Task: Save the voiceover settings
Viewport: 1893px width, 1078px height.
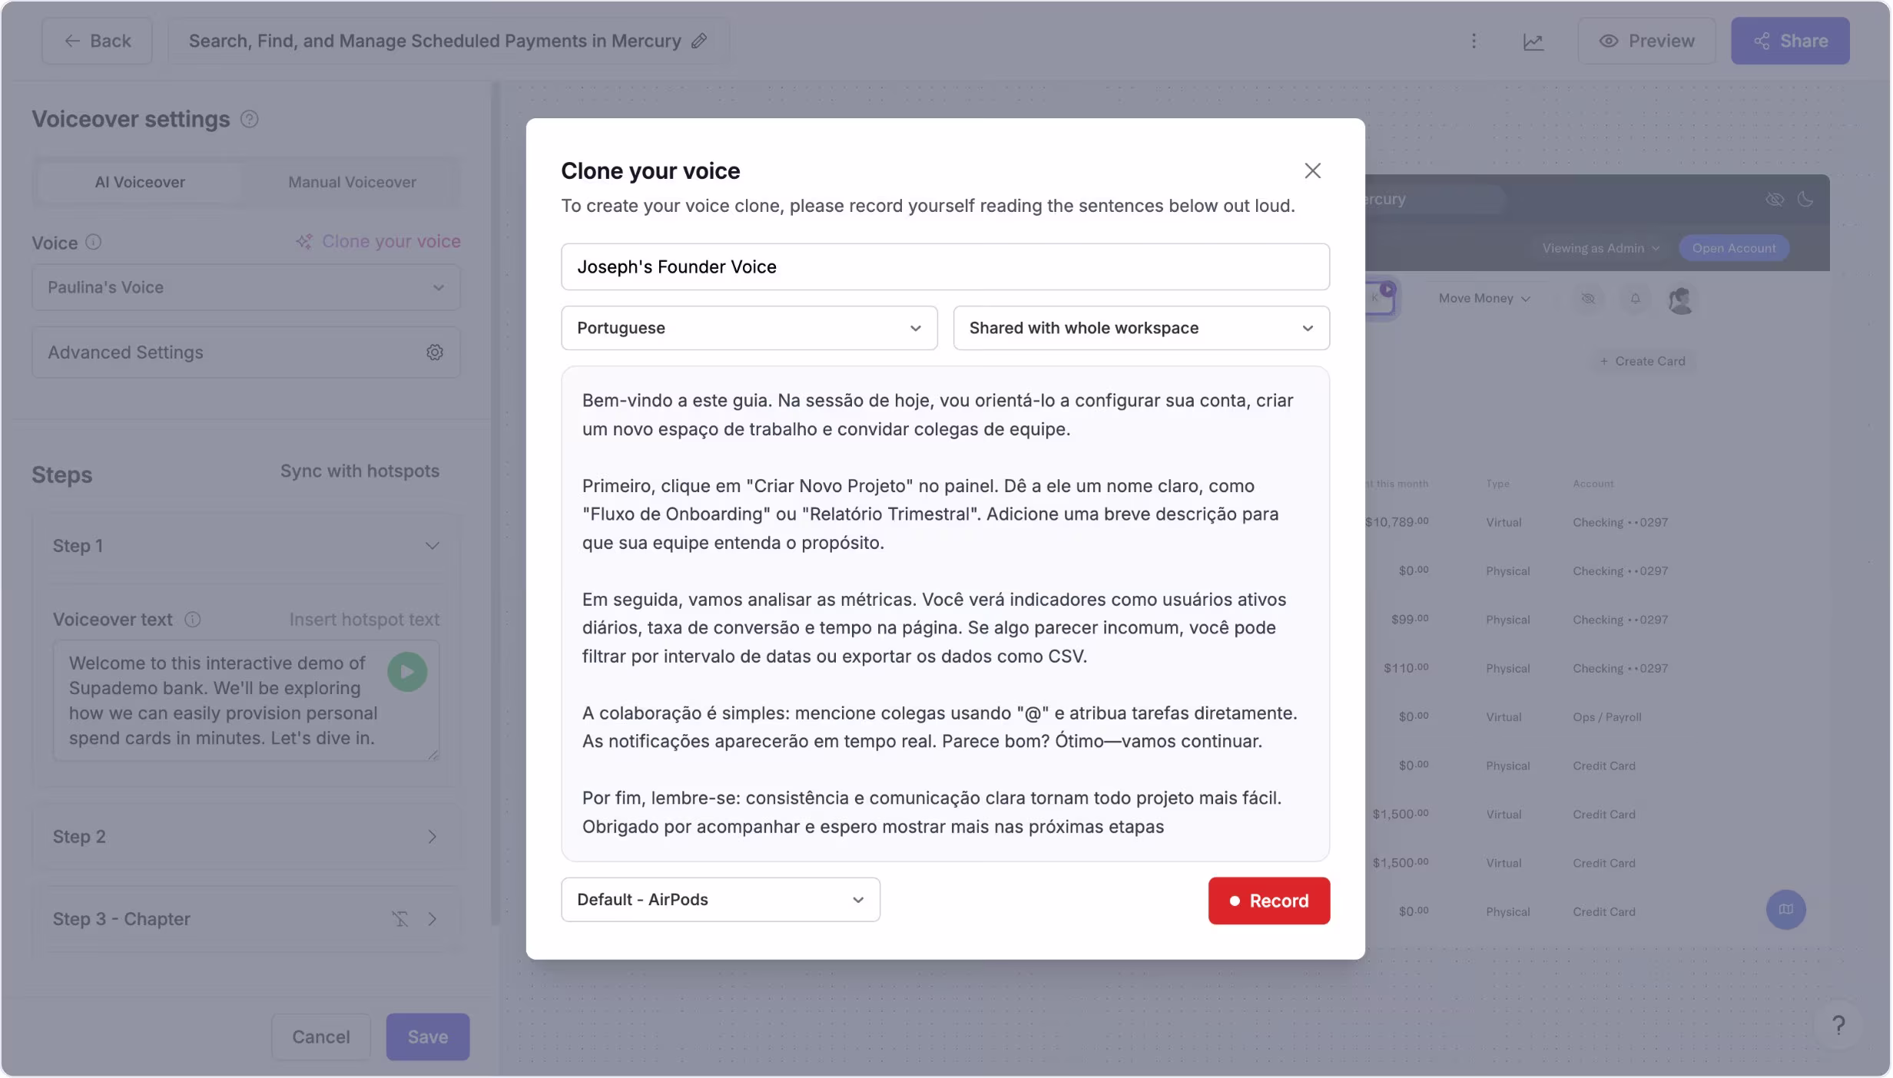Action: [x=427, y=1036]
